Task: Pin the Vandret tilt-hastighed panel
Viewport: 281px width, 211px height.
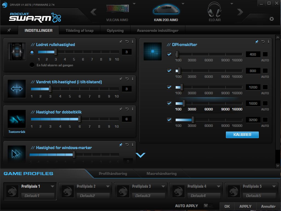Action: (x=121, y=79)
